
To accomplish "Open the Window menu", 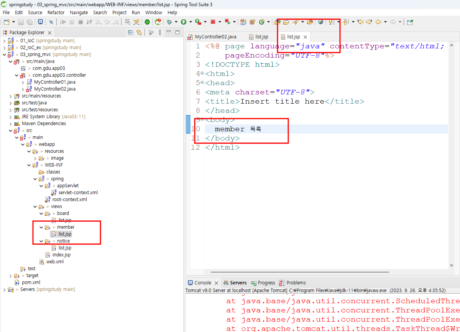I will tap(153, 12).
